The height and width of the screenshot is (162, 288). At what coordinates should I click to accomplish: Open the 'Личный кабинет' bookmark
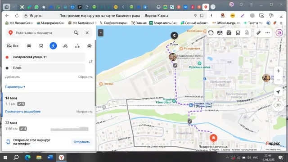[194, 23]
